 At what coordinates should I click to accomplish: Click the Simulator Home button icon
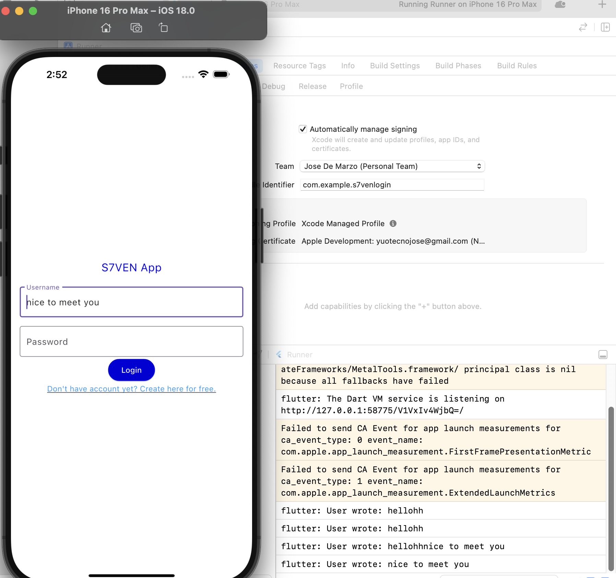(x=106, y=28)
